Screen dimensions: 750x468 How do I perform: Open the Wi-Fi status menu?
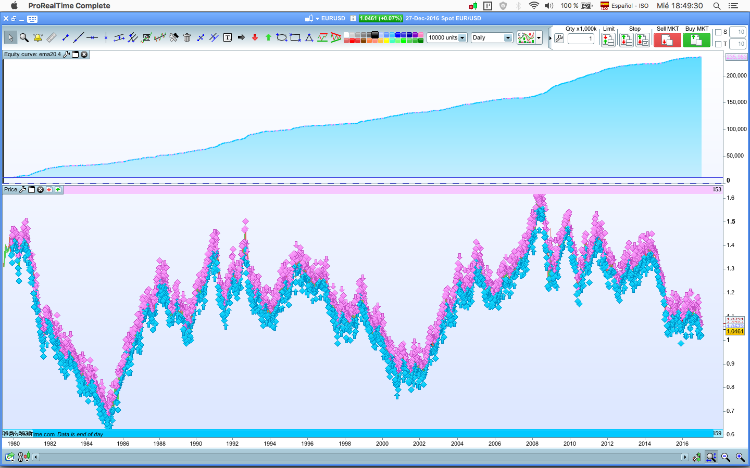click(534, 6)
